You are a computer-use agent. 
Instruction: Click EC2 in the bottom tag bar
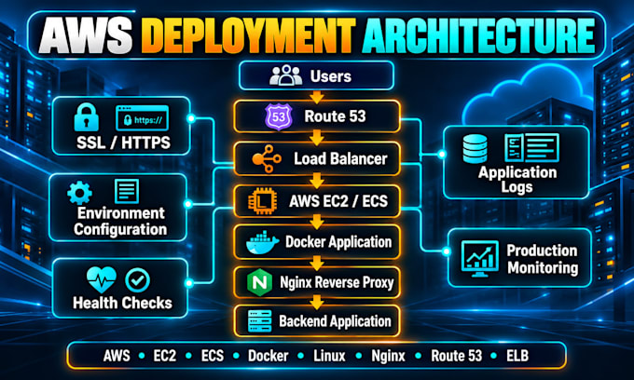[165, 356]
